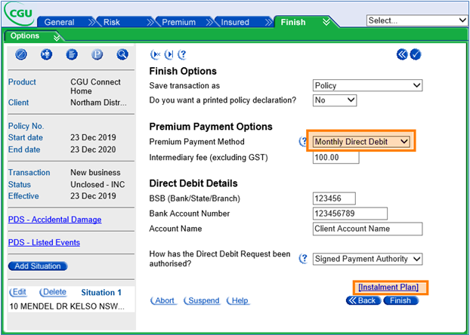The image size is (470, 335).
Task: Click the End date value 23 Dec 2020
Action: click(x=93, y=149)
